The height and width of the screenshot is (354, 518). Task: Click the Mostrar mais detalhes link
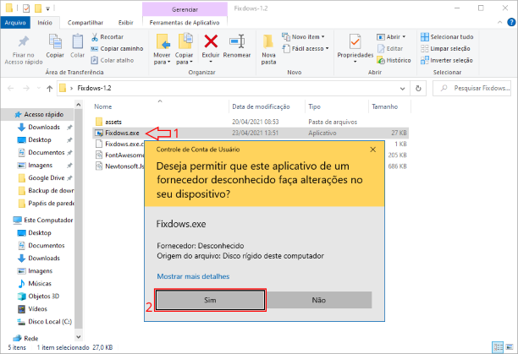(192, 276)
